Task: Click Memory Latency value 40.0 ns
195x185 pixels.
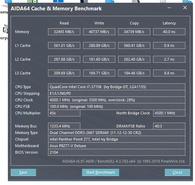Action: (x=169, y=32)
